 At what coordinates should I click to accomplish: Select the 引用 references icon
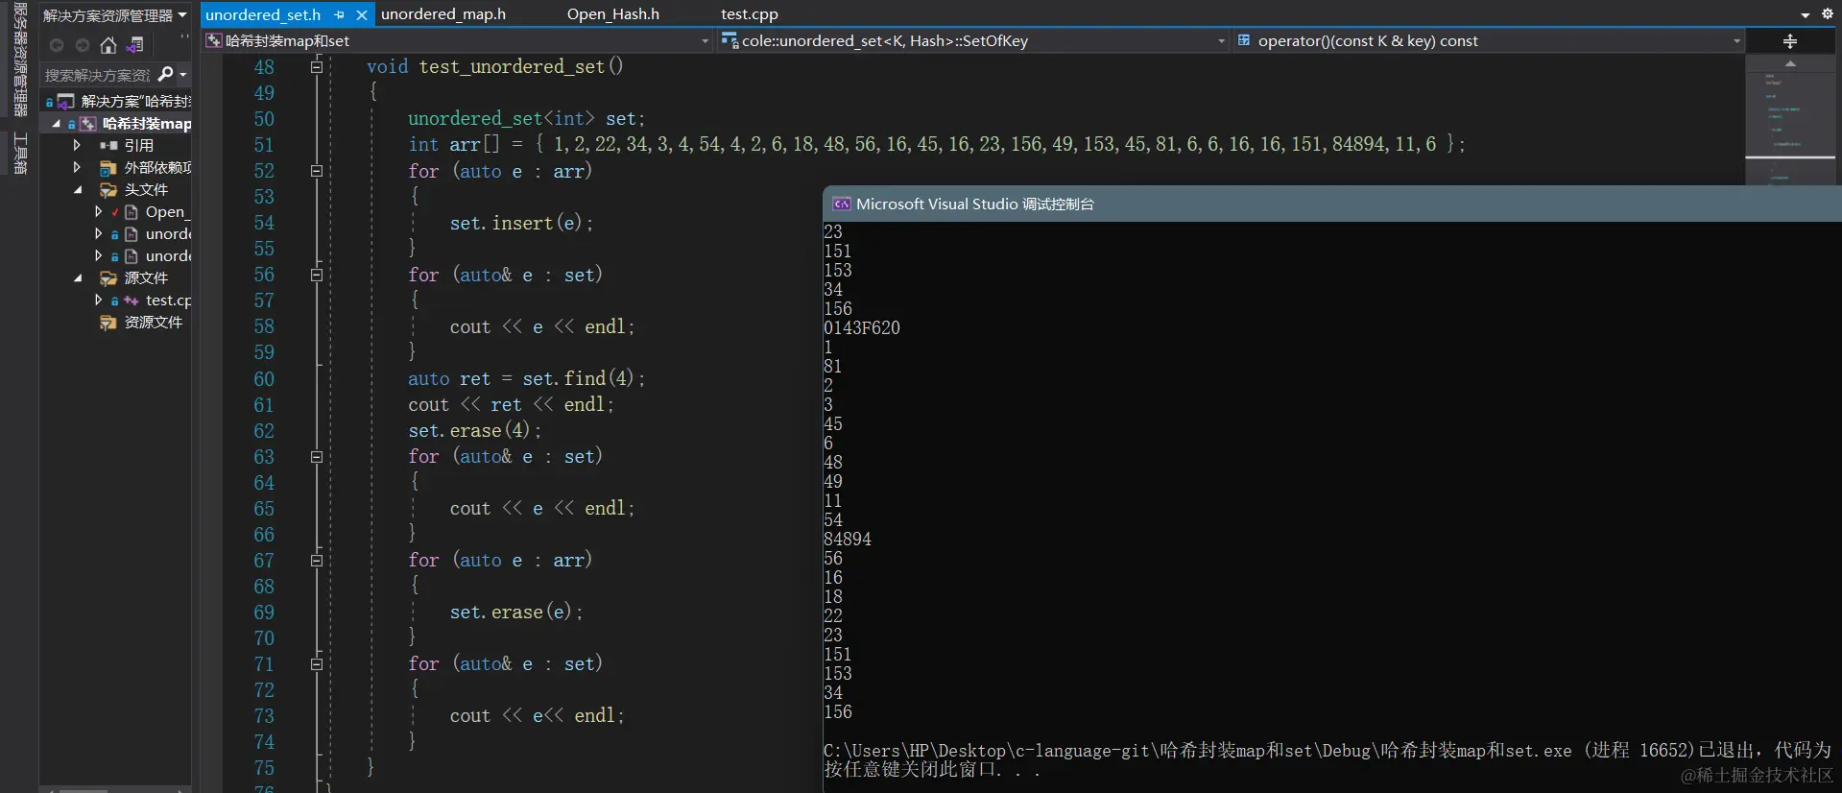108,146
